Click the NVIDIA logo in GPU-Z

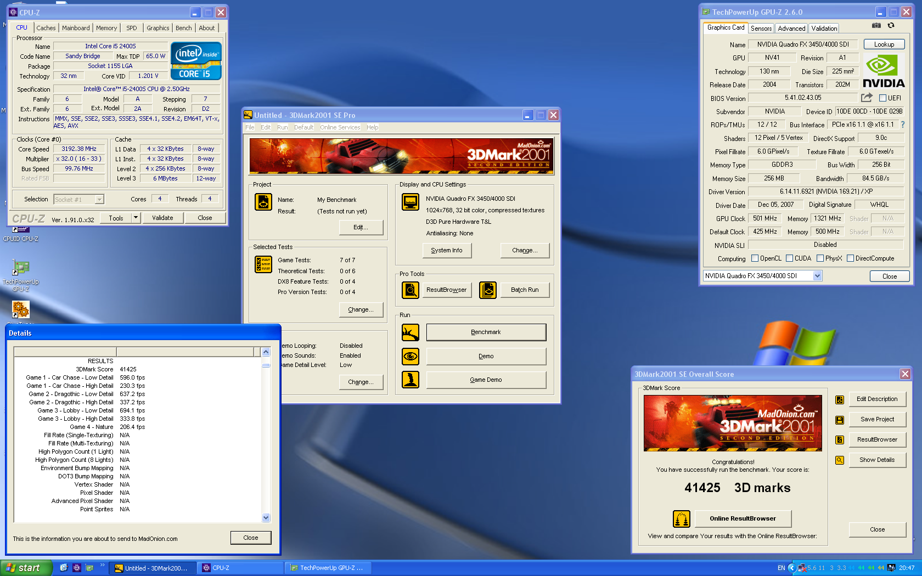coord(883,71)
